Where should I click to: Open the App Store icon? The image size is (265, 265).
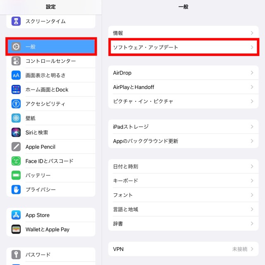[x=16, y=215]
